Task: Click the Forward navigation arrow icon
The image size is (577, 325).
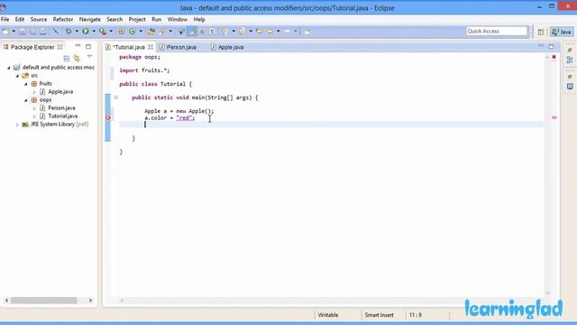Action: (287, 32)
